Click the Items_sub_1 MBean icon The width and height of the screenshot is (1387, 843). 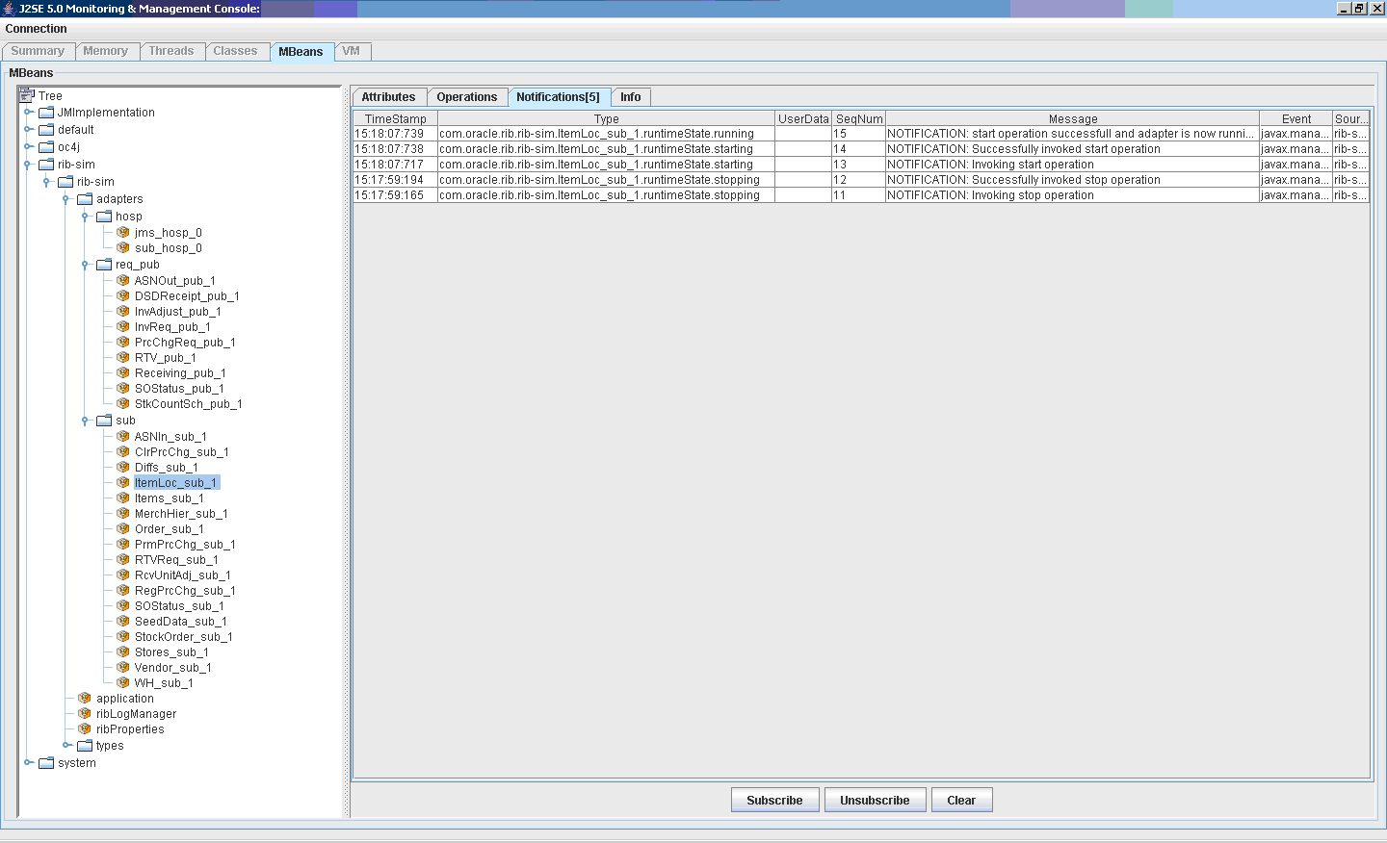pyautogui.click(x=123, y=498)
